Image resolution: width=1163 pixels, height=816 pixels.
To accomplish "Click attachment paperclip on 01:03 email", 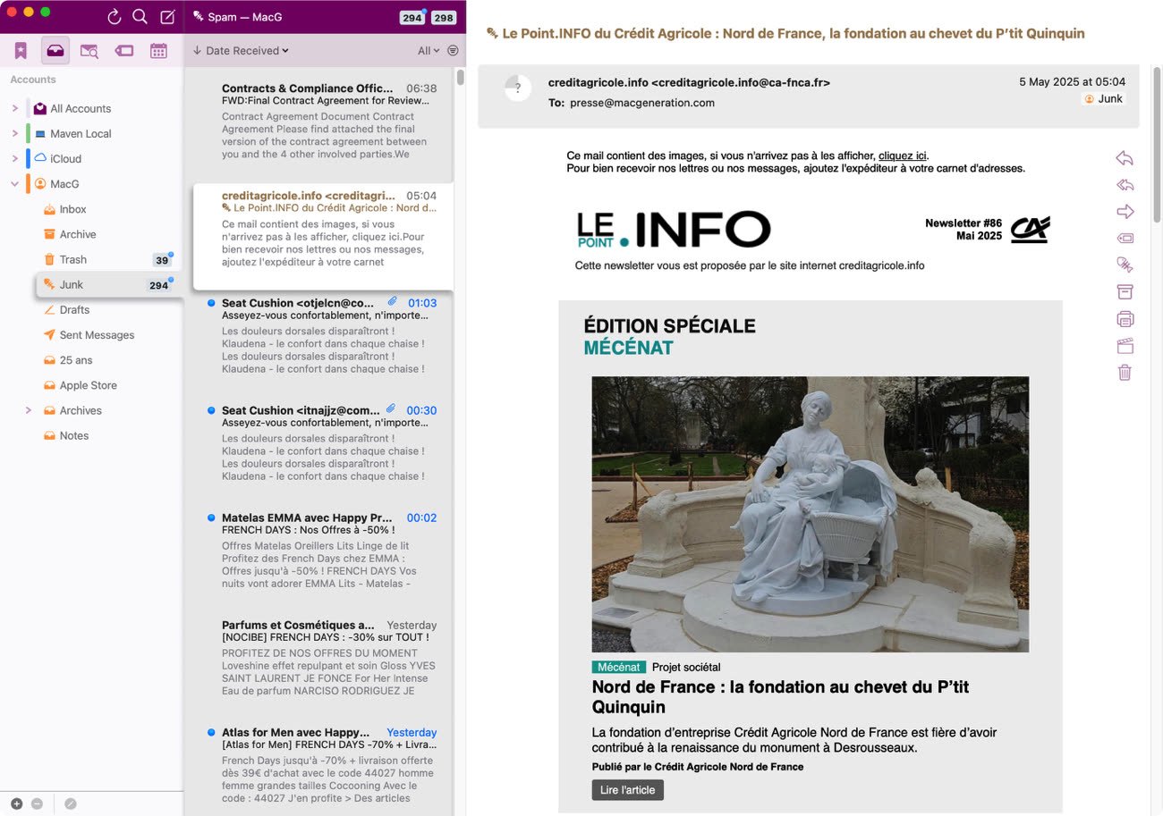I will click(x=393, y=302).
